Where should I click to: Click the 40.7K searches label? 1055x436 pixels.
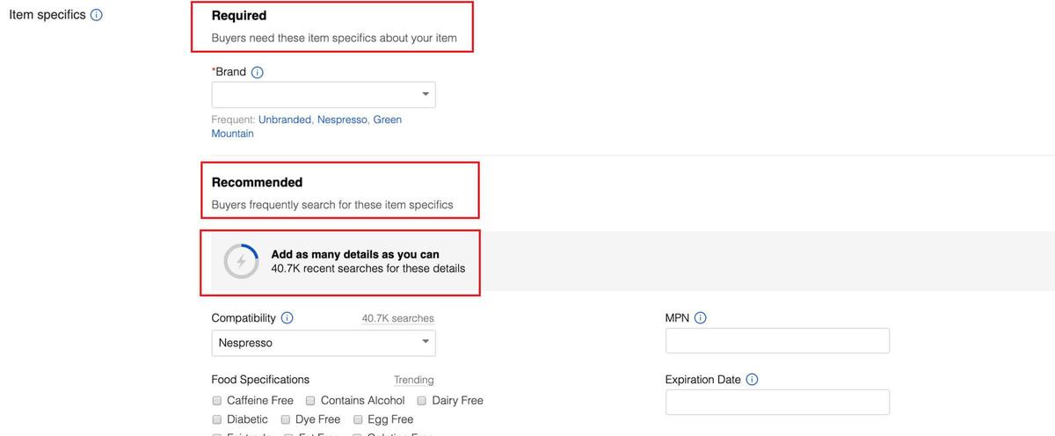click(397, 318)
